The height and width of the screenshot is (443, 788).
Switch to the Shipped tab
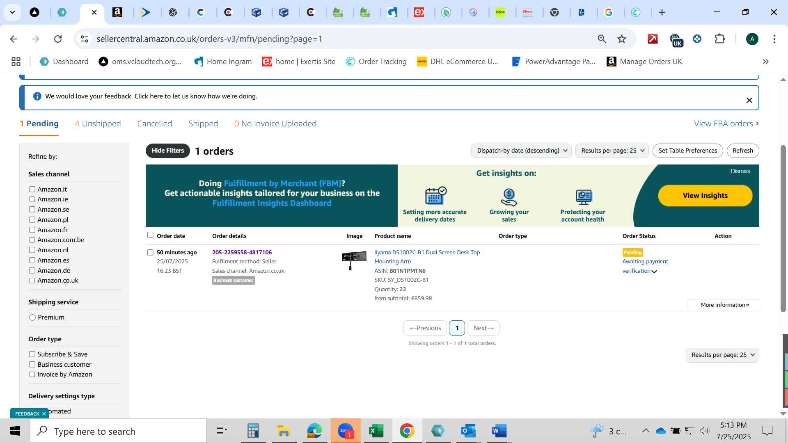[x=203, y=124]
